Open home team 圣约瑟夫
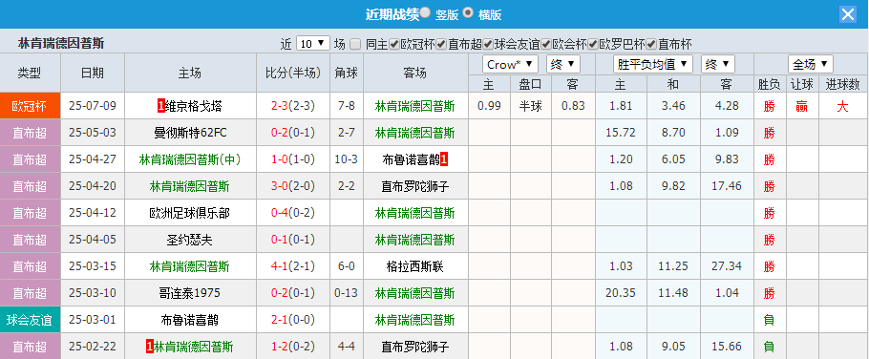This screenshot has height=359, width=869. pyautogui.click(x=189, y=240)
